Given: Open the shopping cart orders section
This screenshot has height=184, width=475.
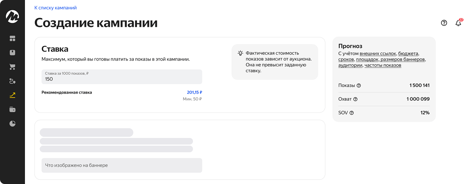Looking at the screenshot, I should coord(12,67).
